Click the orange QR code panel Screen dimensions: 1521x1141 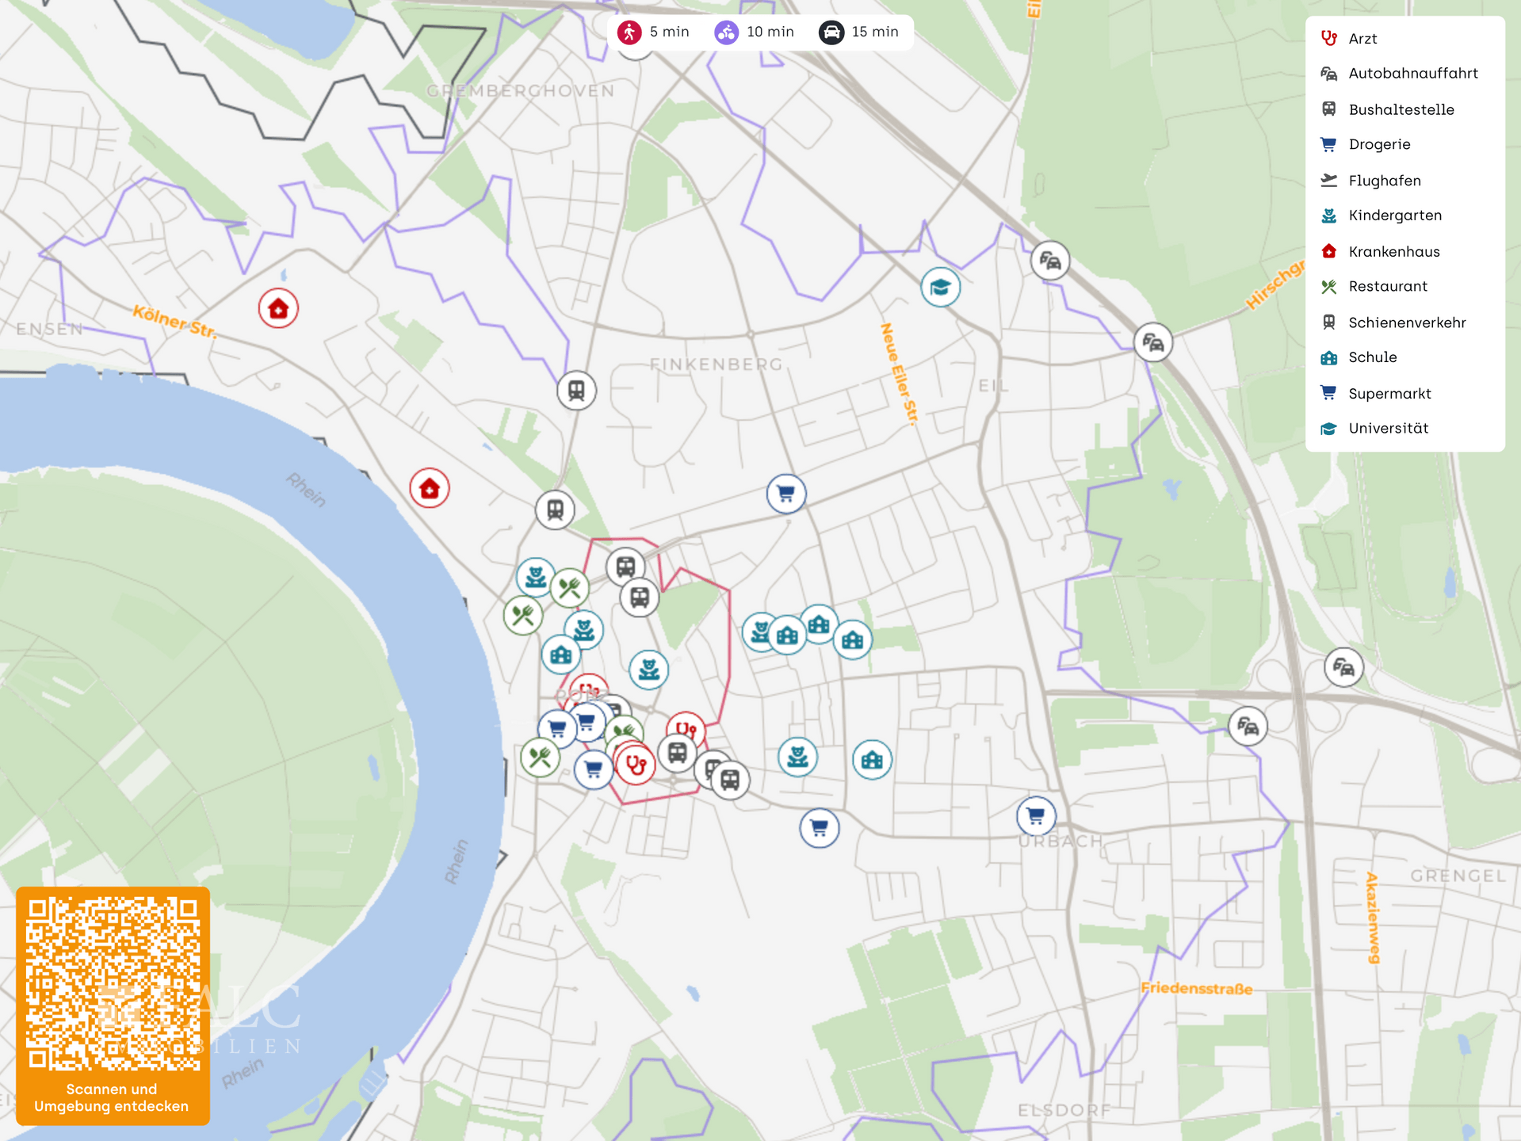click(113, 1006)
